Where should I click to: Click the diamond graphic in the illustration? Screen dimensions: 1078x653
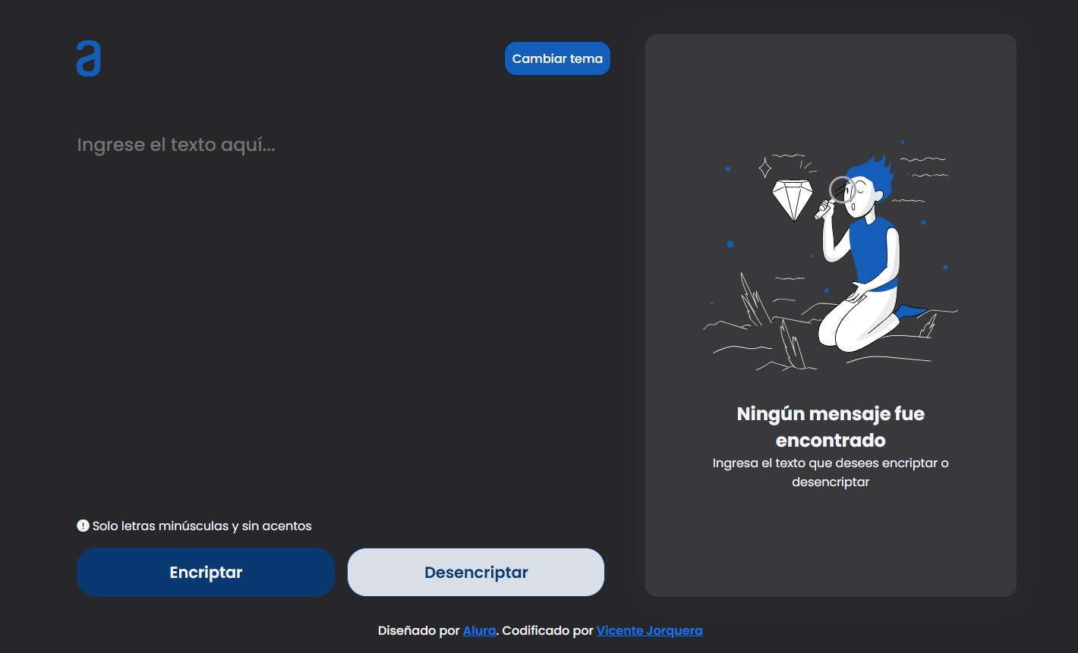[794, 196]
